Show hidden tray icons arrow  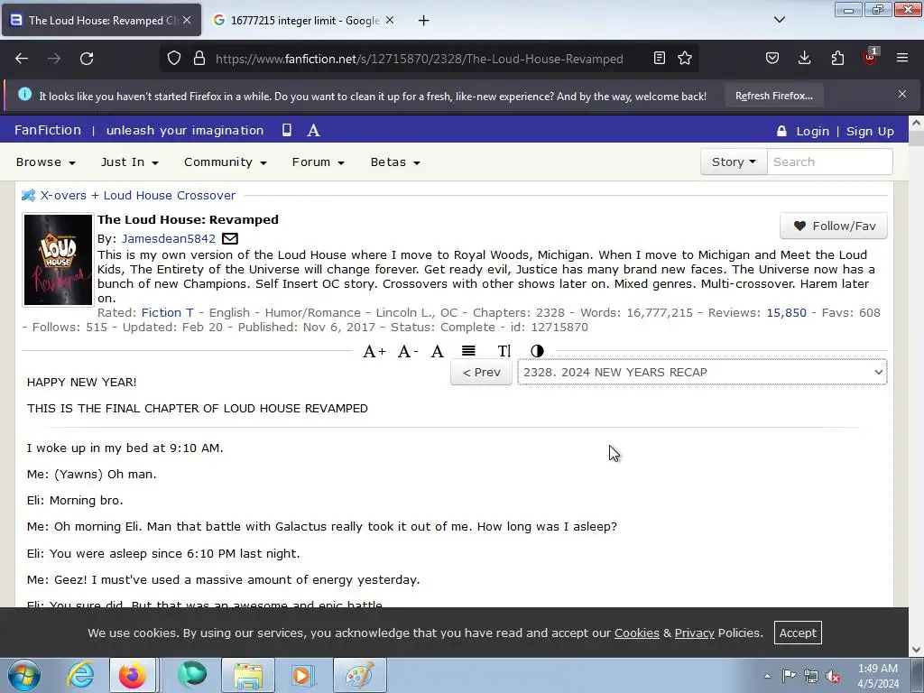(767, 676)
